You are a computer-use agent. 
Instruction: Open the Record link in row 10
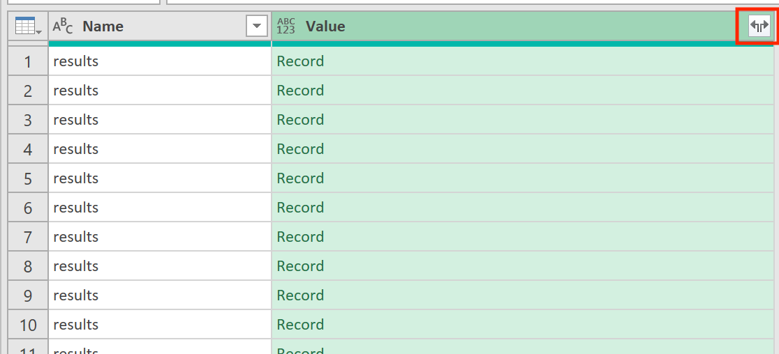click(300, 325)
